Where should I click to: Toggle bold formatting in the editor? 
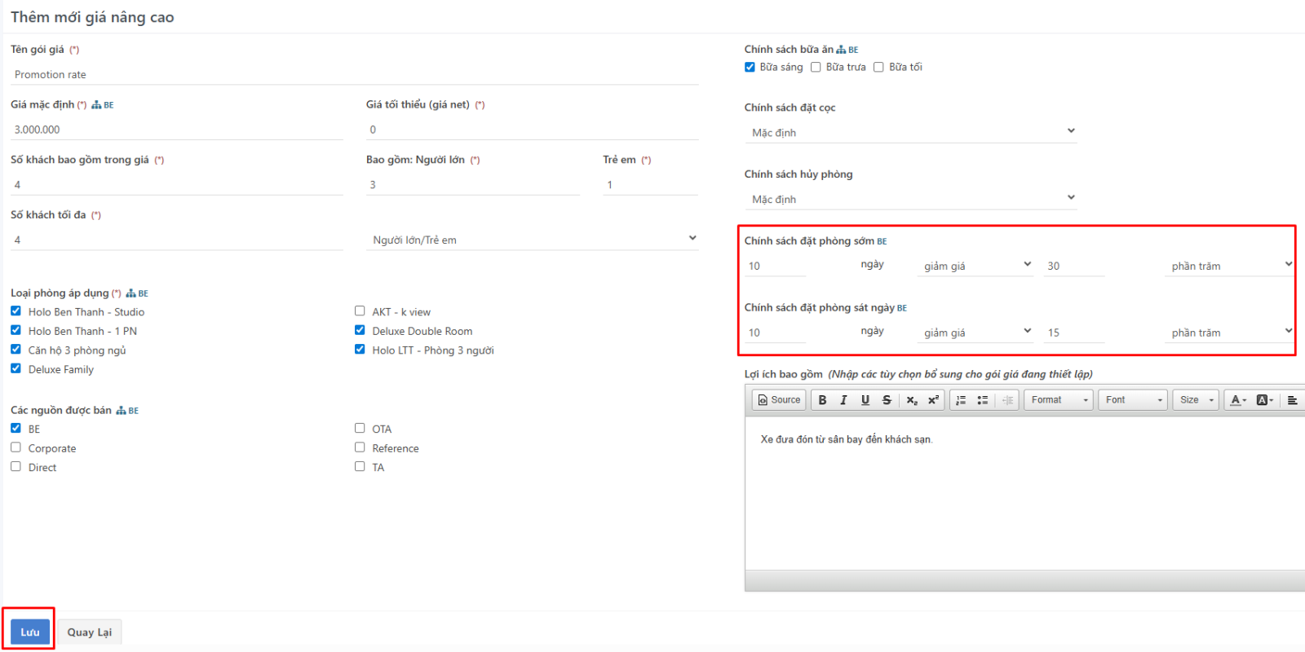click(822, 400)
